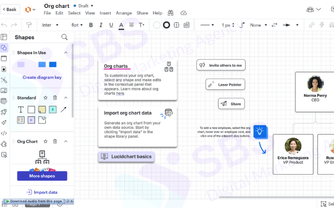Click the format painter icon
The image size is (334, 208).
pyautogui.click(x=29, y=25)
